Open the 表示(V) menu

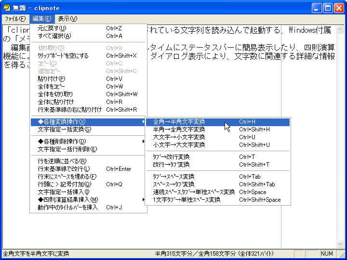pos(67,19)
